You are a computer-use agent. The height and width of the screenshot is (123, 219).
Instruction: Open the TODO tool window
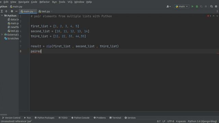[63, 118]
